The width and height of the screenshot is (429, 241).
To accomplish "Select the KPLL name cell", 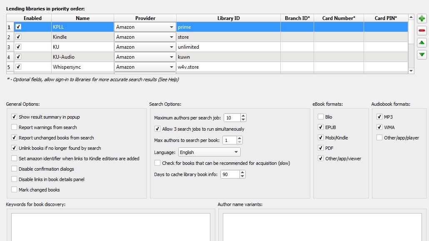I will pos(82,27).
